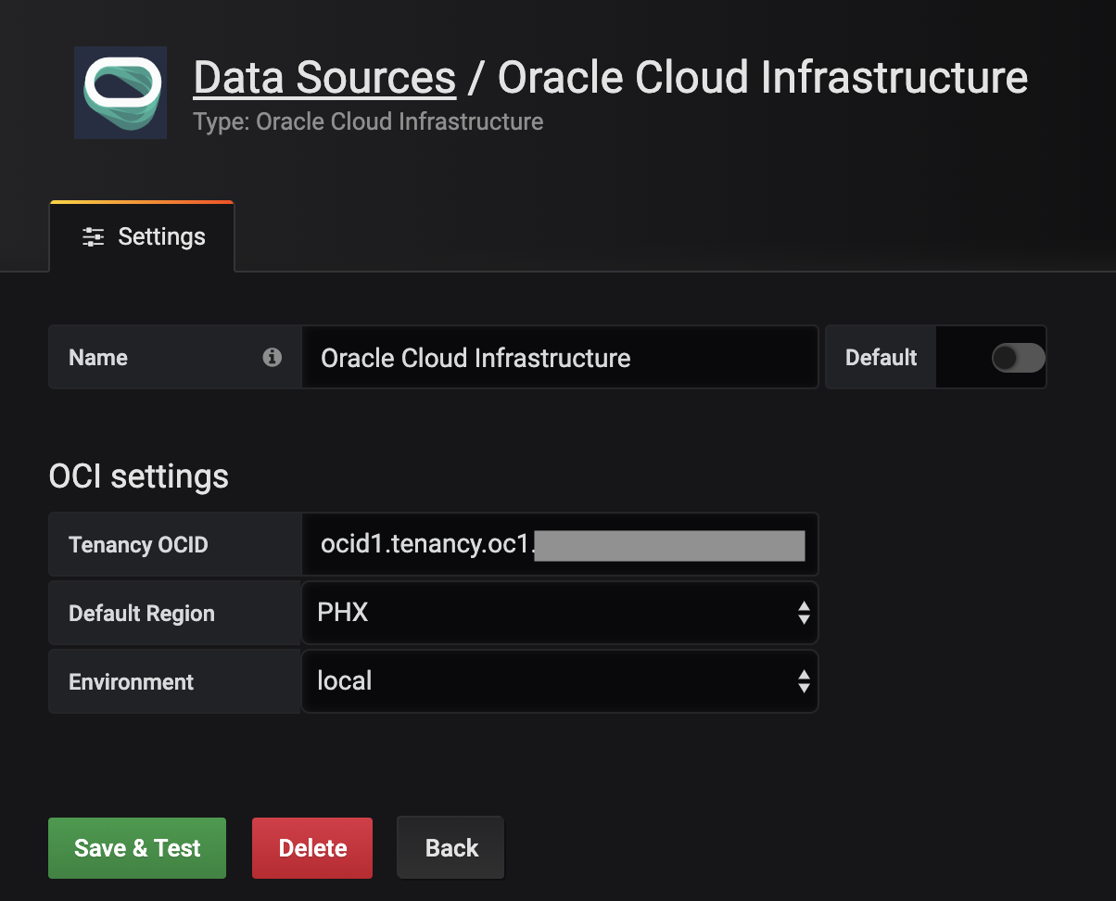
Task: Click the Oracle Cloud Infrastructure logo icon
Action: tap(120, 93)
